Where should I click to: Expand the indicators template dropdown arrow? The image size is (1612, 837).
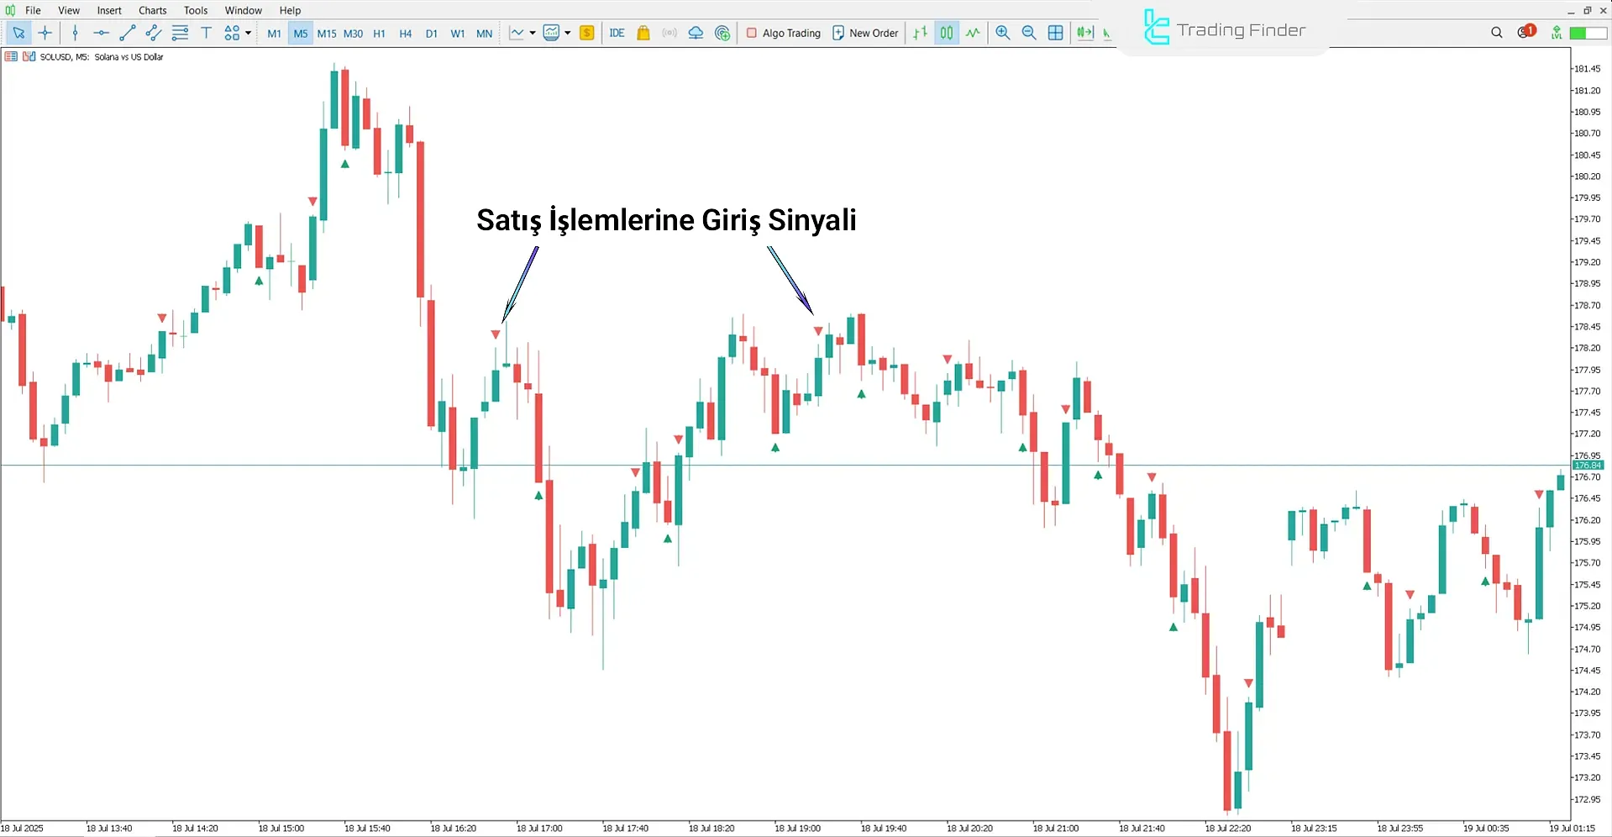coord(568,33)
